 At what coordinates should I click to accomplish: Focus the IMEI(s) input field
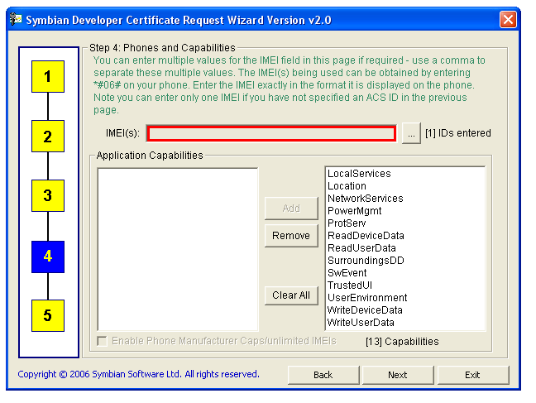point(271,133)
